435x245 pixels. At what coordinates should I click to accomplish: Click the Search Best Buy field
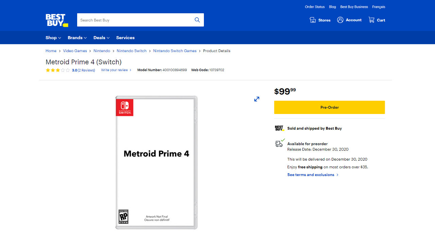tap(136, 20)
